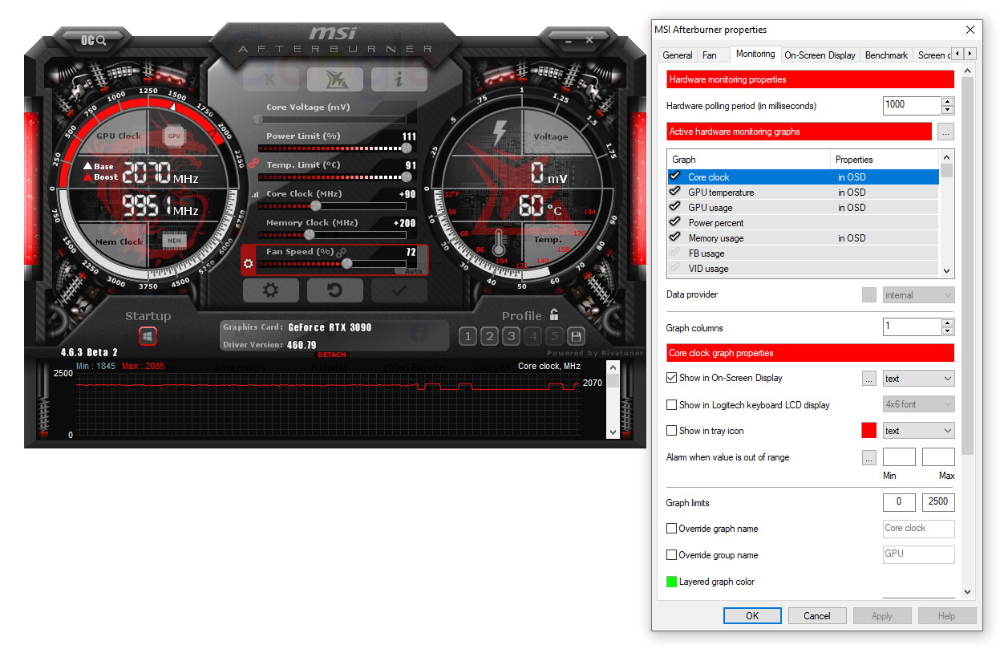Click OK in the properties dialog
1000x649 pixels.
pyautogui.click(x=752, y=616)
